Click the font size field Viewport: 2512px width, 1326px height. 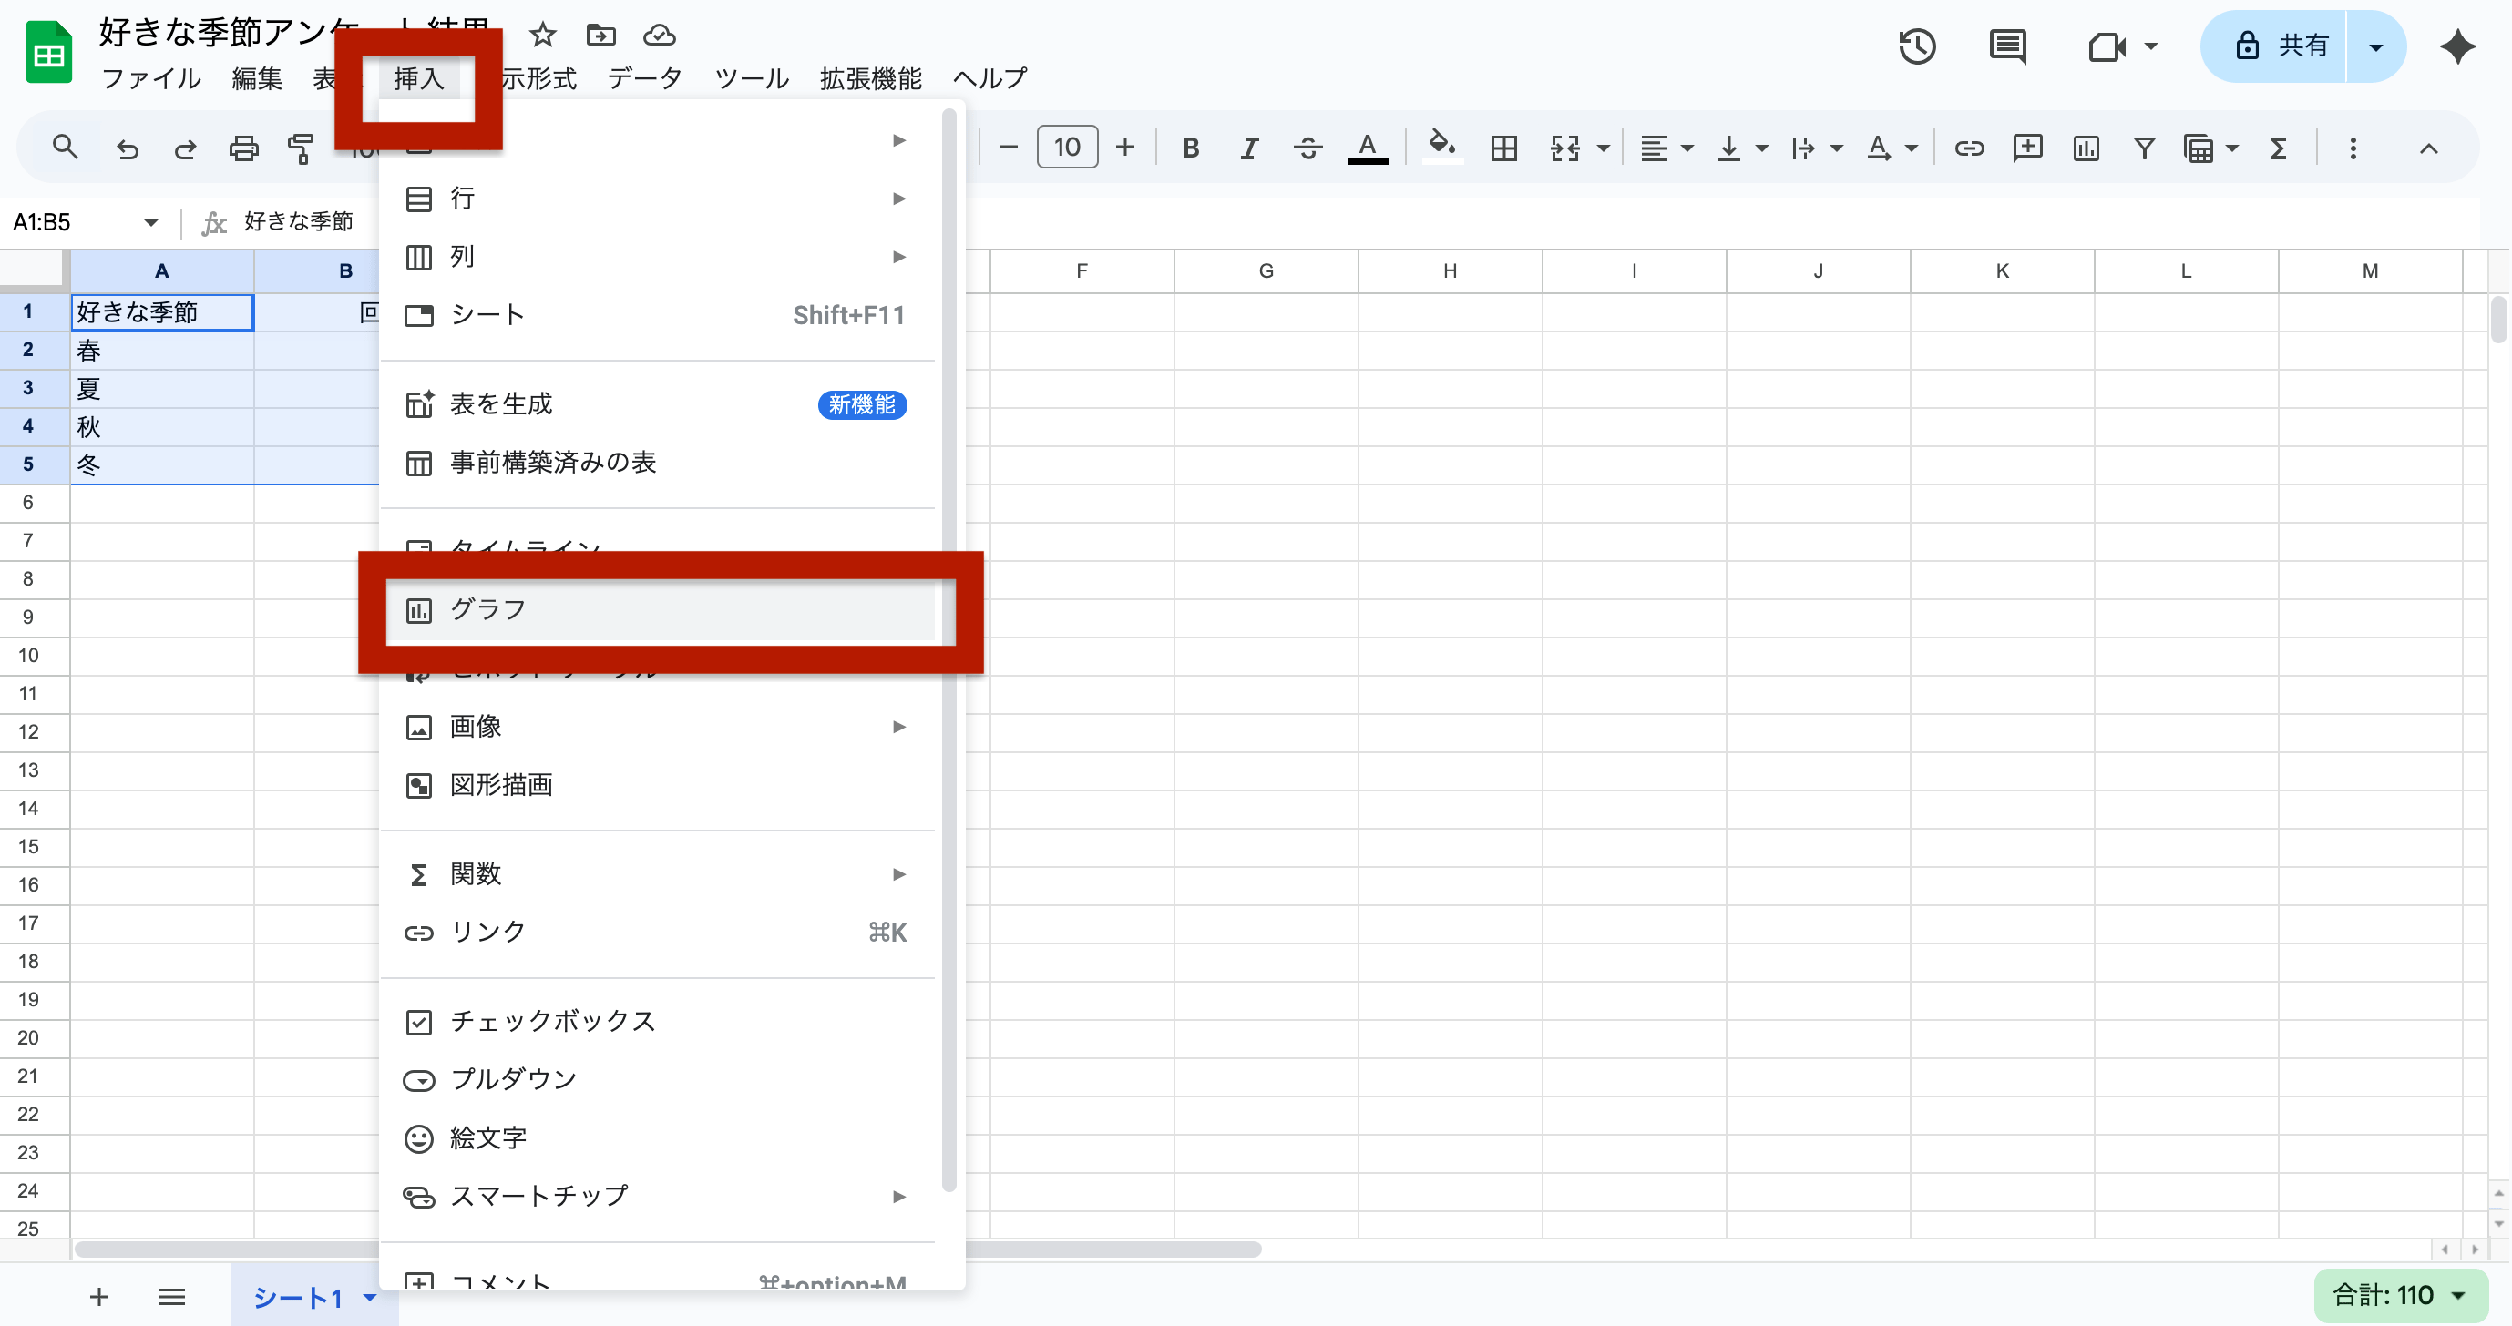tap(1067, 148)
